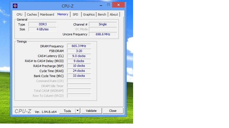
Task: Click the tRCD 9 clocks value
Action: point(79,61)
